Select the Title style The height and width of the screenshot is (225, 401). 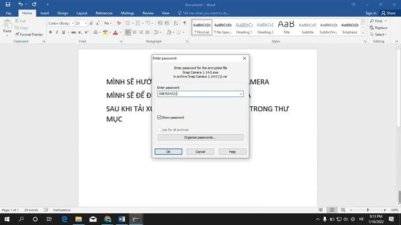[x=286, y=27]
